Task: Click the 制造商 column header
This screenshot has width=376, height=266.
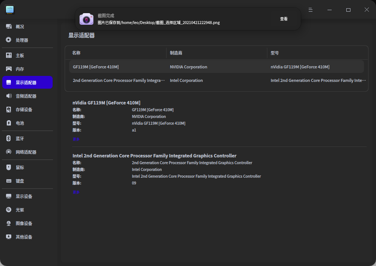Action: click(217, 53)
